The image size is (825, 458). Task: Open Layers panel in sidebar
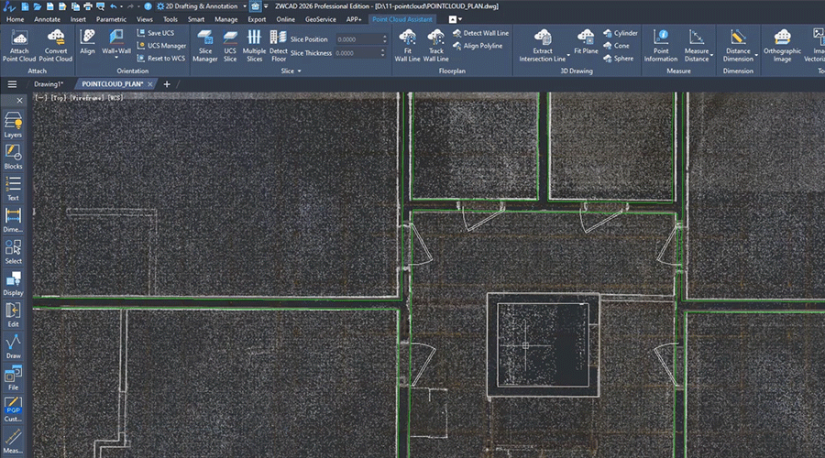click(13, 125)
